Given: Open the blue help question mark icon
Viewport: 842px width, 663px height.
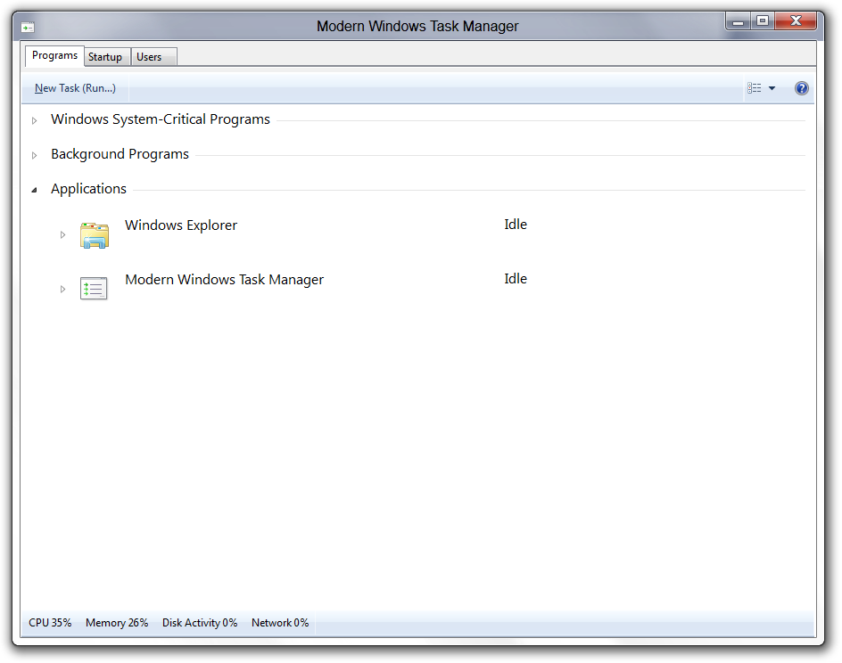Looking at the screenshot, I should [801, 88].
